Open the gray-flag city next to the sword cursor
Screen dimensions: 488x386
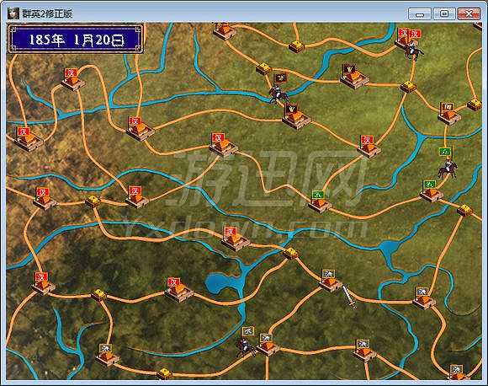pyautogui.click(x=330, y=281)
